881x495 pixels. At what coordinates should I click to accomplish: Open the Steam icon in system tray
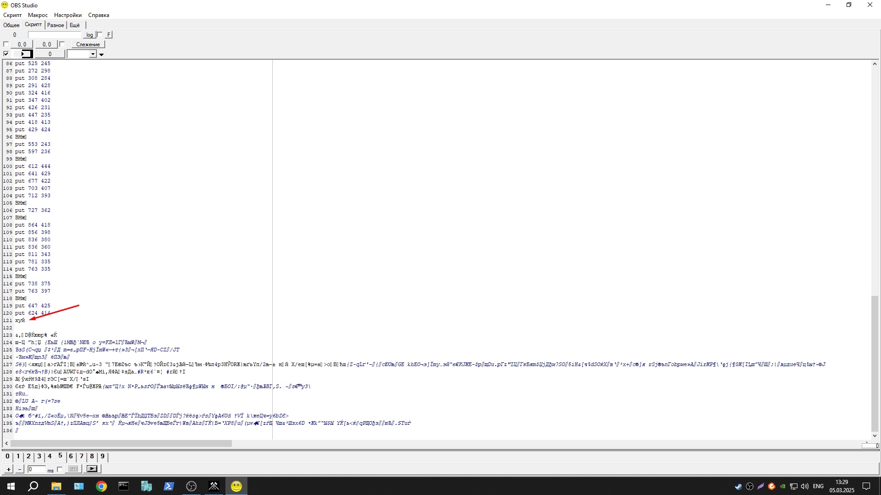tap(738, 486)
